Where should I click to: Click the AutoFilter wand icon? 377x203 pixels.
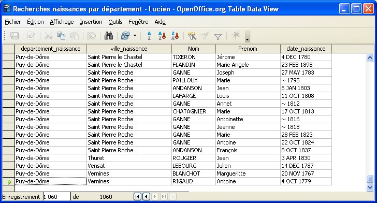coord(192,36)
